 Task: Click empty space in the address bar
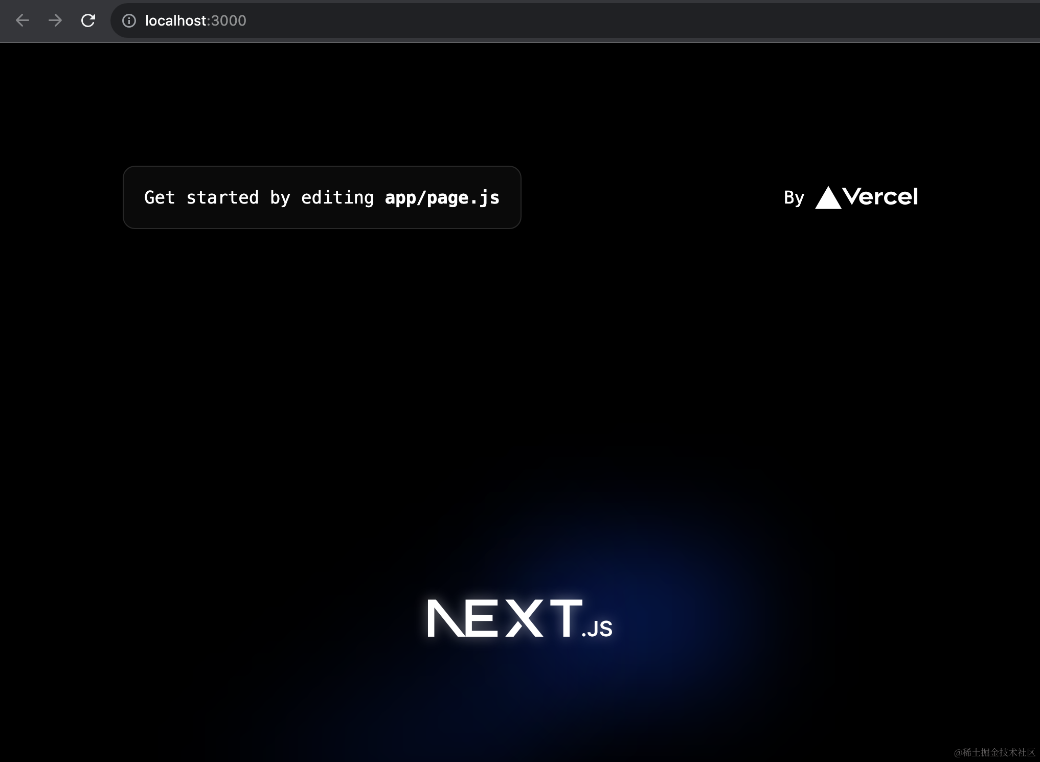(614, 20)
